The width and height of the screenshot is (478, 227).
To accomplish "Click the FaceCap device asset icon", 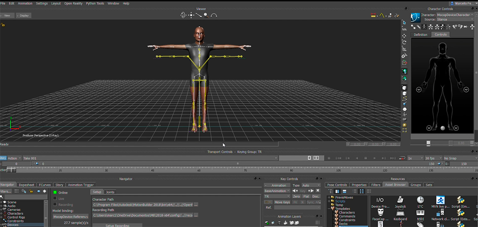I will point(380,212).
